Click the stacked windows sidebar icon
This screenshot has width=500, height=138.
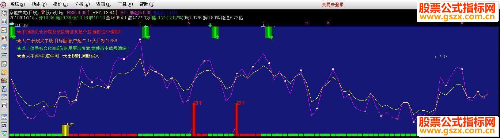click(x=4, y=47)
